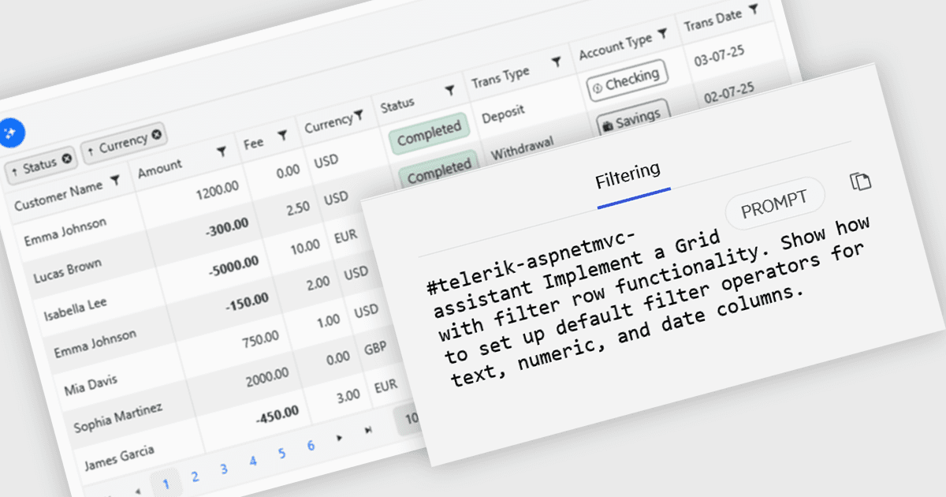Click the 10.00 fee cell
Image resolution: width=946 pixels, height=497 pixels.
(305, 245)
